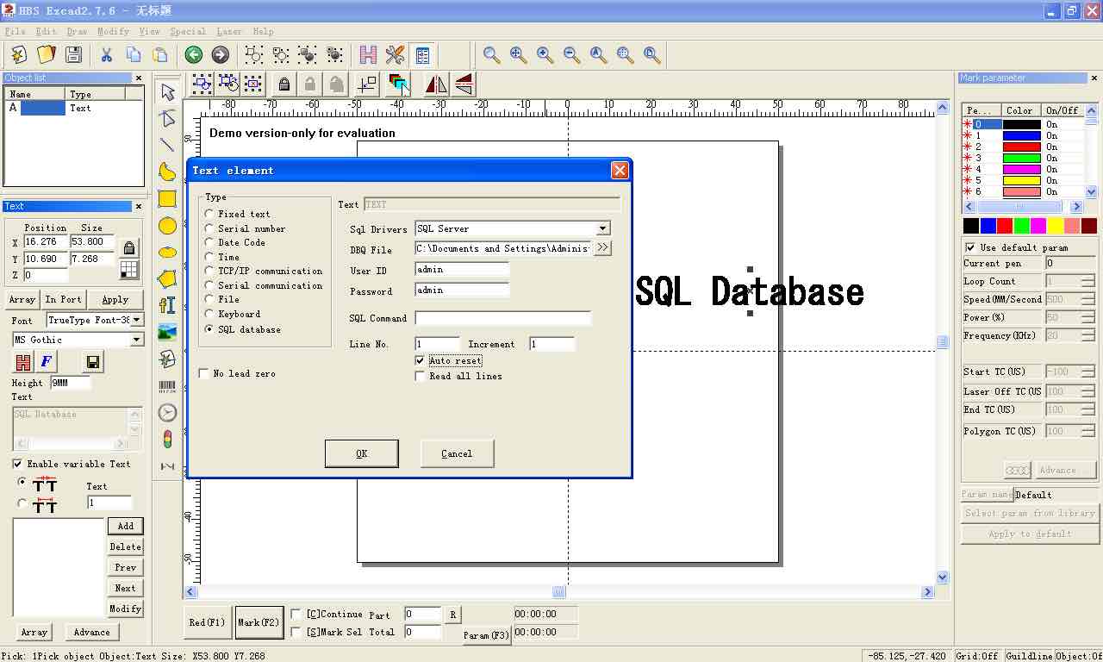The height and width of the screenshot is (662, 1103).
Task: Click the horizontal mirror icon
Action: point(436,84)
